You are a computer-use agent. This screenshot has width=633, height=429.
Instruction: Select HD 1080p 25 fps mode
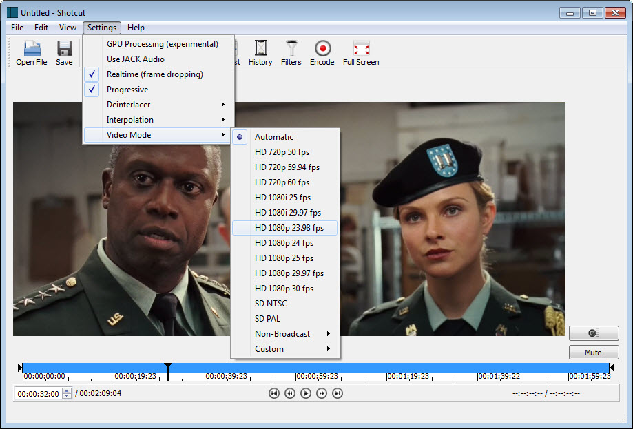pyautogui.click(x=285, y=258)
